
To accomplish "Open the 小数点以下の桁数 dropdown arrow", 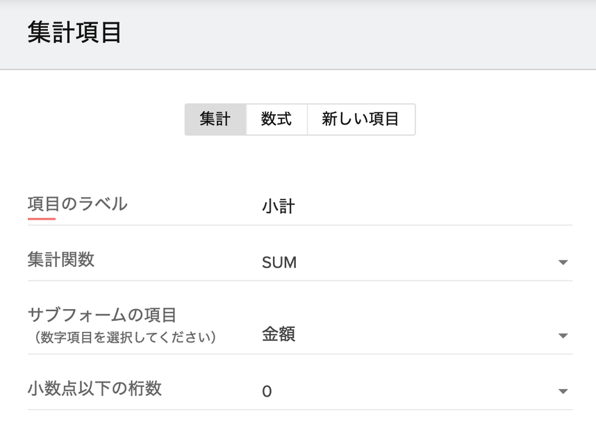I will tap(563, 392).
